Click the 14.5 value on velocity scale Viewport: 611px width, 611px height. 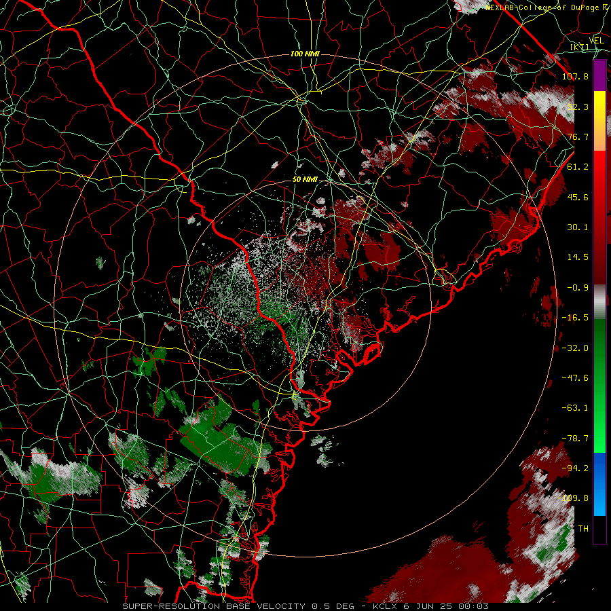click(x=578, y=257)
